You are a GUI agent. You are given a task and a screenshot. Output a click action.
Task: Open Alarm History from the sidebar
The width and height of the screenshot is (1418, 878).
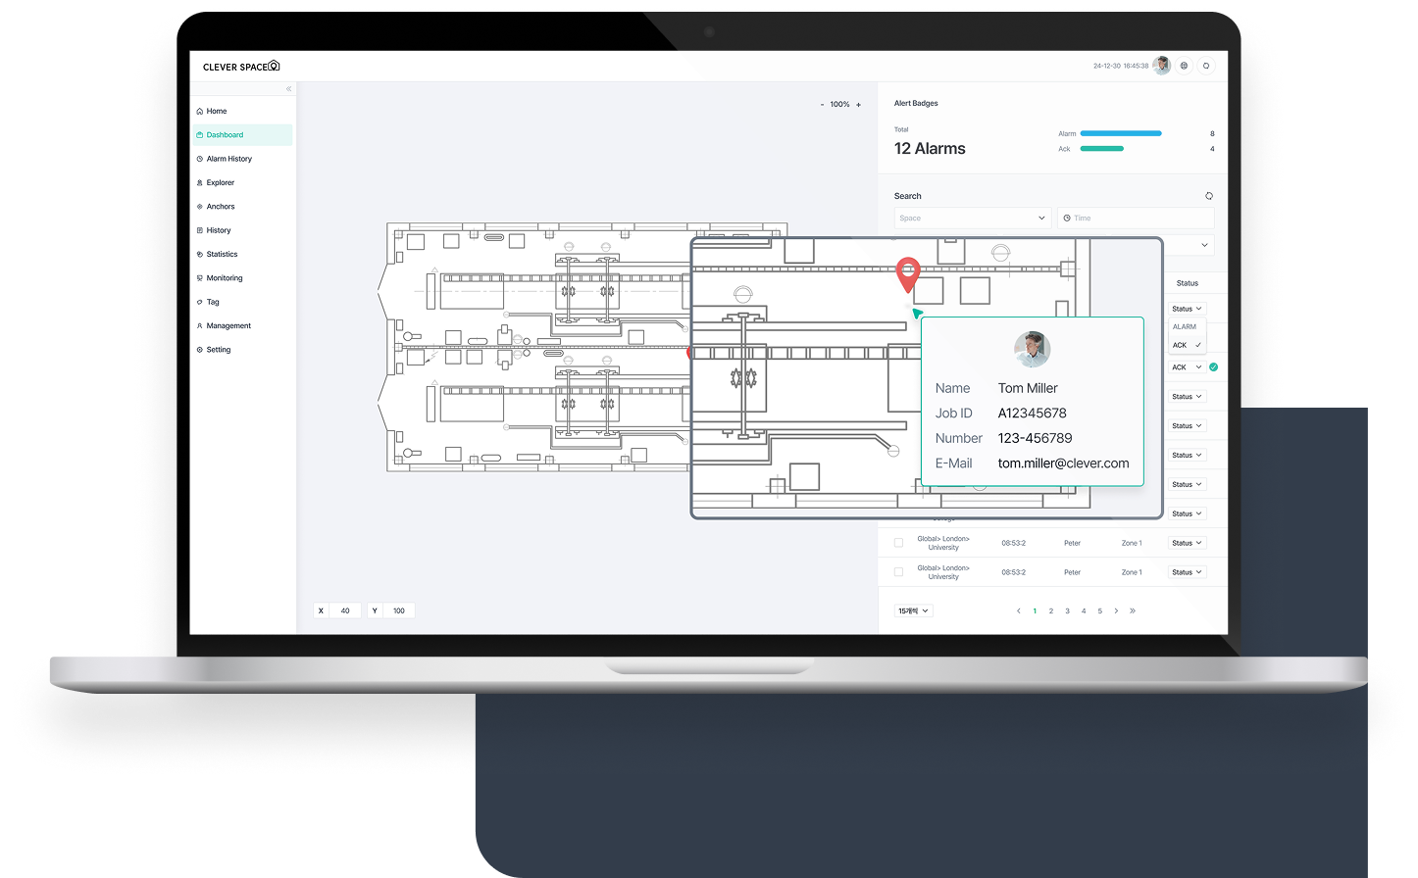[x=228, y=159]
